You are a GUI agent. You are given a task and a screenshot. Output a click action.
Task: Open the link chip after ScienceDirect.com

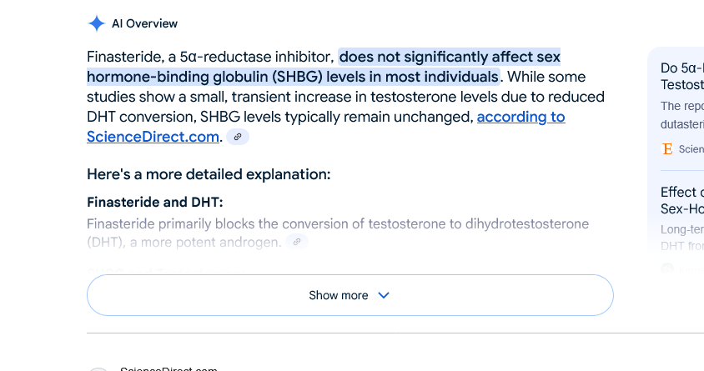[238, 137]
